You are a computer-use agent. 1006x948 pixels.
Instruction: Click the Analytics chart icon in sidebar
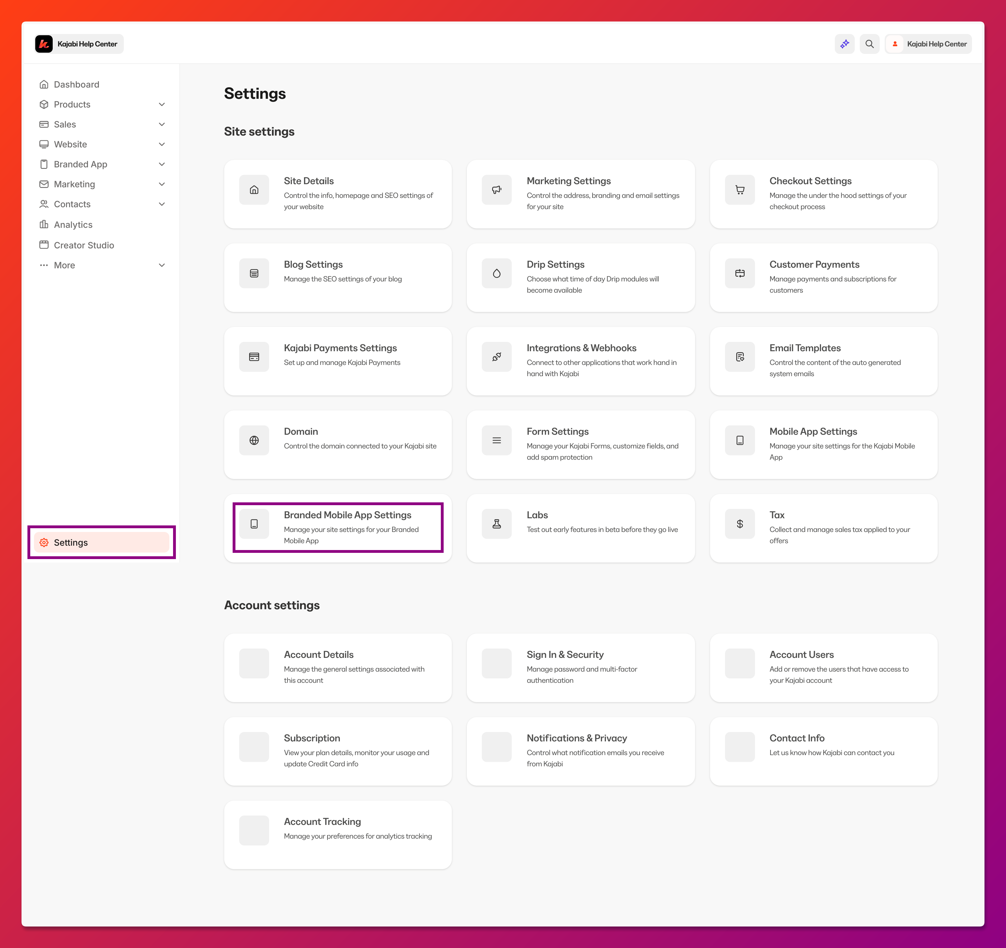click(x=44, y=224)
